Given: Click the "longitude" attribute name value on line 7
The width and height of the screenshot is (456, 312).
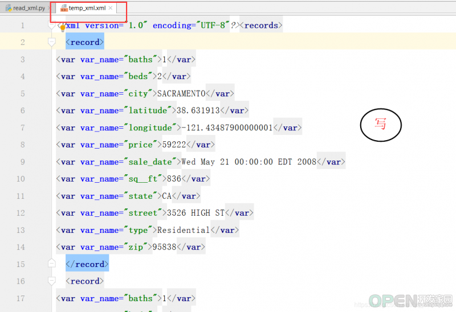Looking at the screenshot, I should pyautogui.click(x=150, y=128).
